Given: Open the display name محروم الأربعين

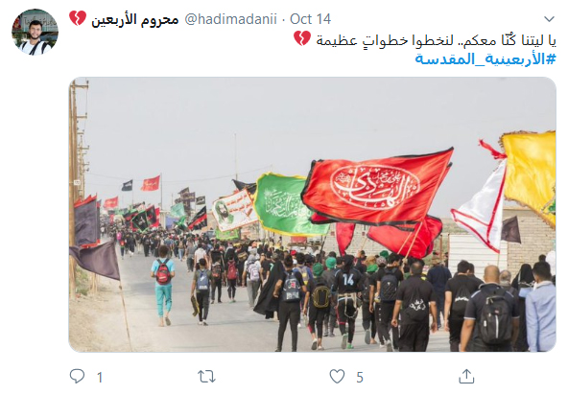Looking at the screenshot, I should [134, 19].
